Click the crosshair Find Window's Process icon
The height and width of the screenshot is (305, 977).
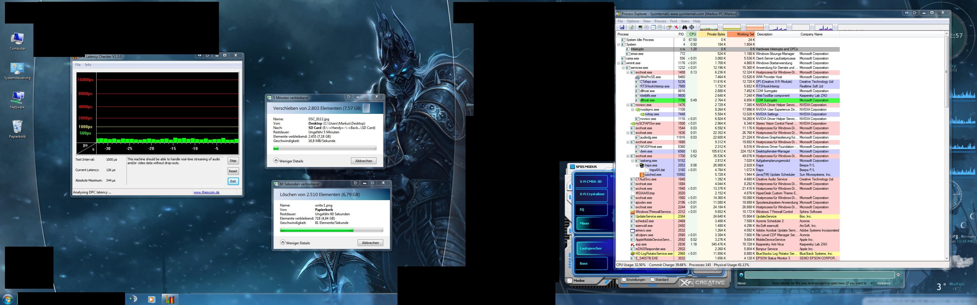coord(692,27)
